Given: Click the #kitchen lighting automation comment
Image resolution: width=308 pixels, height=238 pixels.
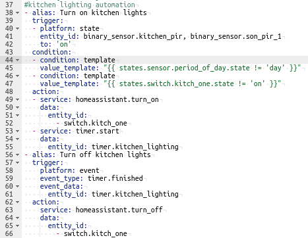Looking at the screenshot, I should [x=79, y=5].
